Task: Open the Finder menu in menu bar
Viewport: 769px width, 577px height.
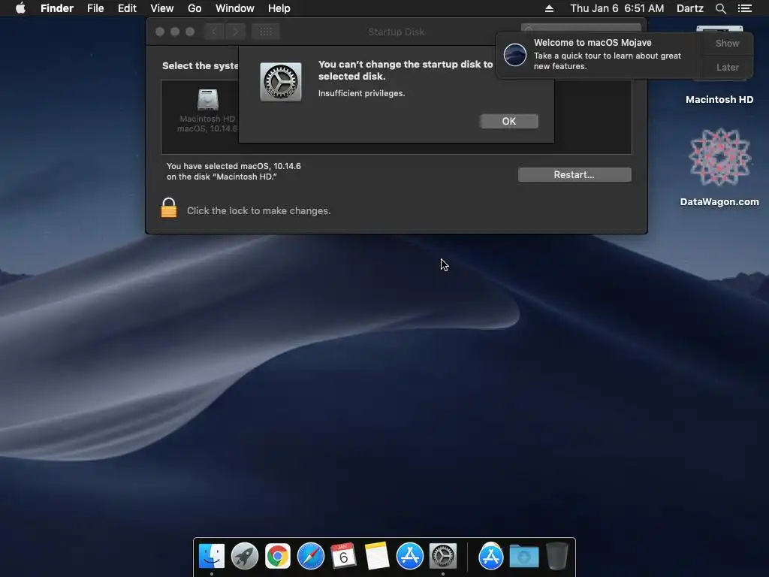Action: coord(57,8)
